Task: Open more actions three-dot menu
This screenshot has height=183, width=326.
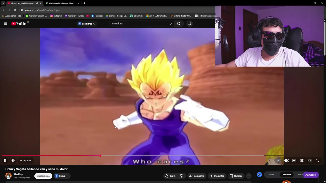Action: (249, 176)
